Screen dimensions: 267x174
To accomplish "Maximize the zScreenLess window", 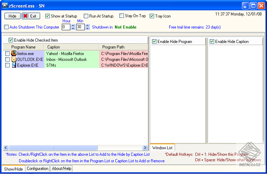I will [x=253, y=6].
